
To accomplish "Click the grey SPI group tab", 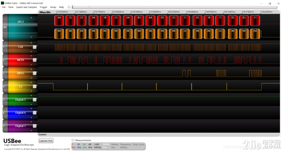I will pos(5,27).
